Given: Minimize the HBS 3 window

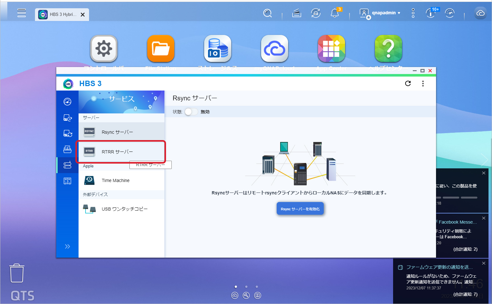Looking at the screenshot, I should (x=415, y=71).
